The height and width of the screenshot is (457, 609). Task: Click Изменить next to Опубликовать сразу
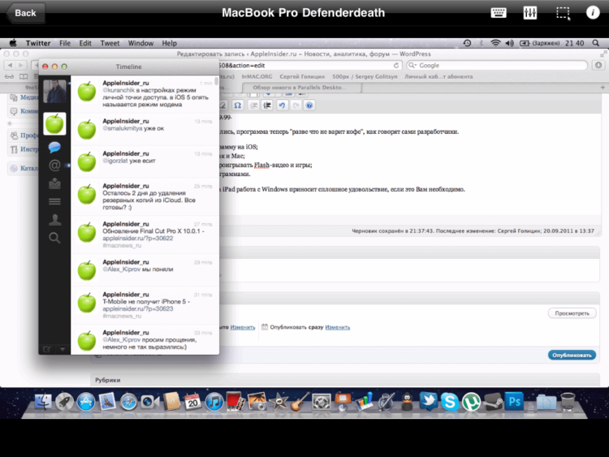(x=337, y=327)
